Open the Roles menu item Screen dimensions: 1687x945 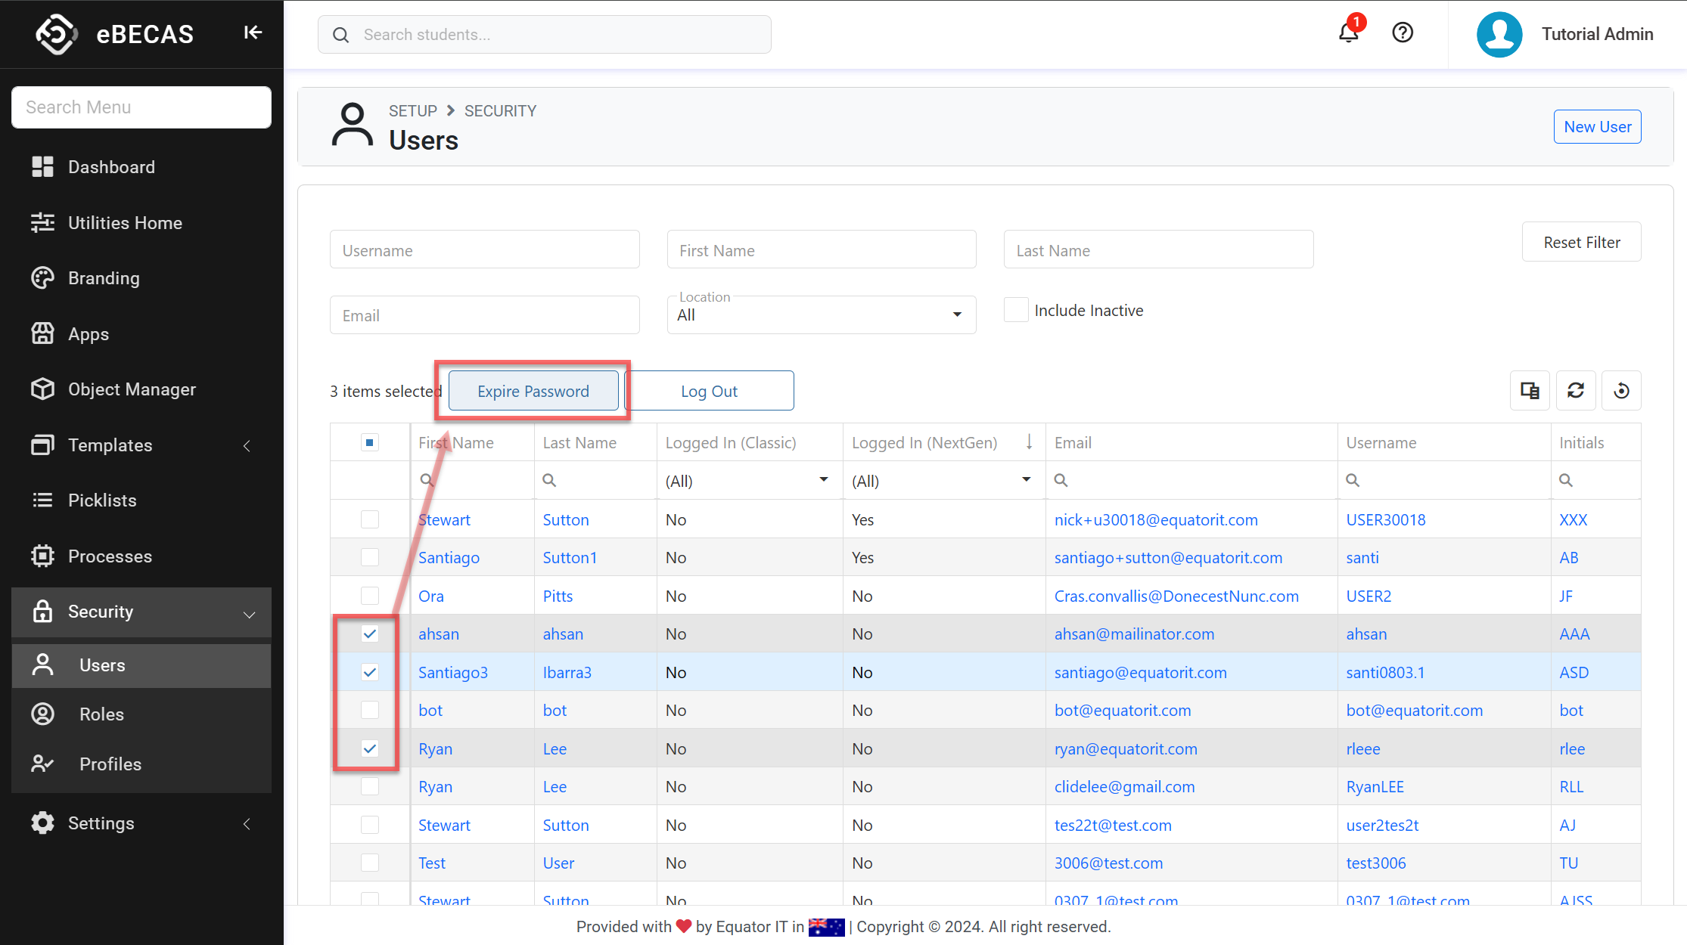coord(101,714)
